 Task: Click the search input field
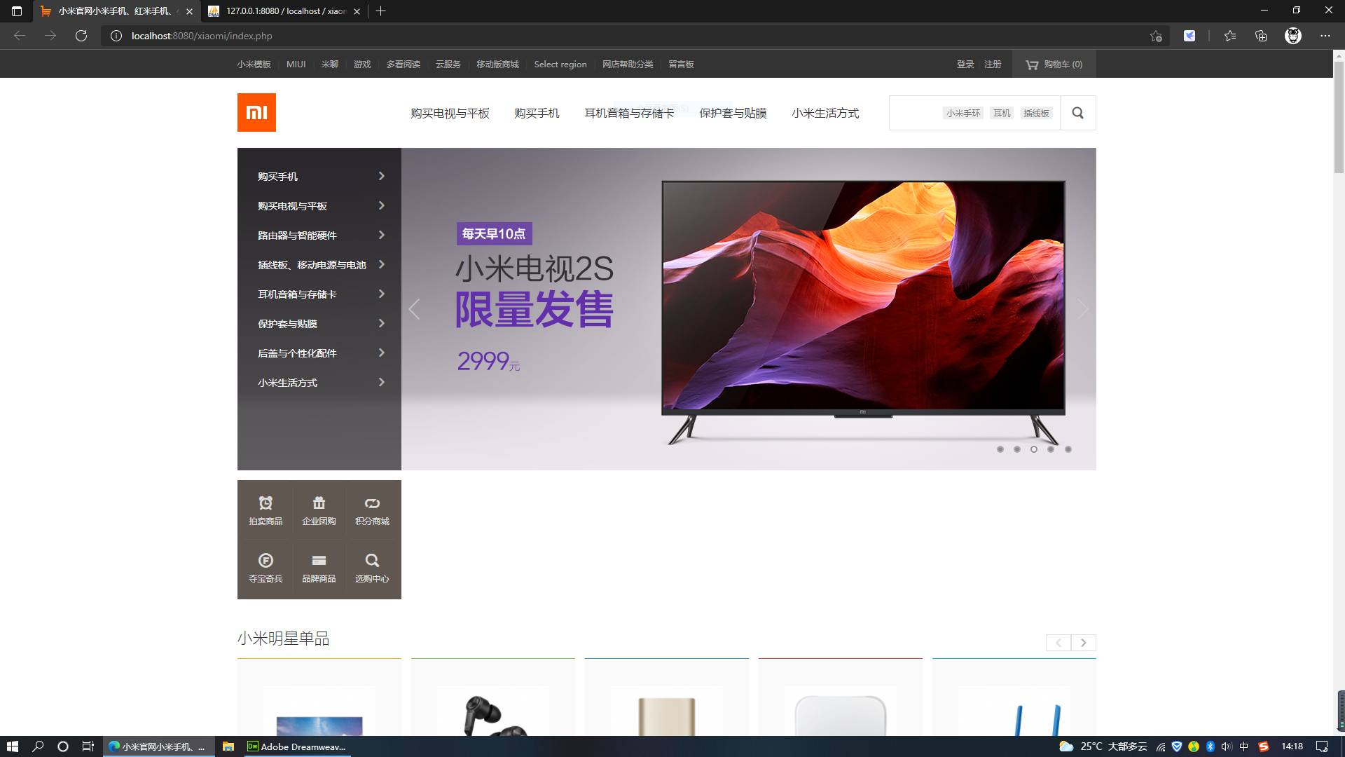click(916, 113)
